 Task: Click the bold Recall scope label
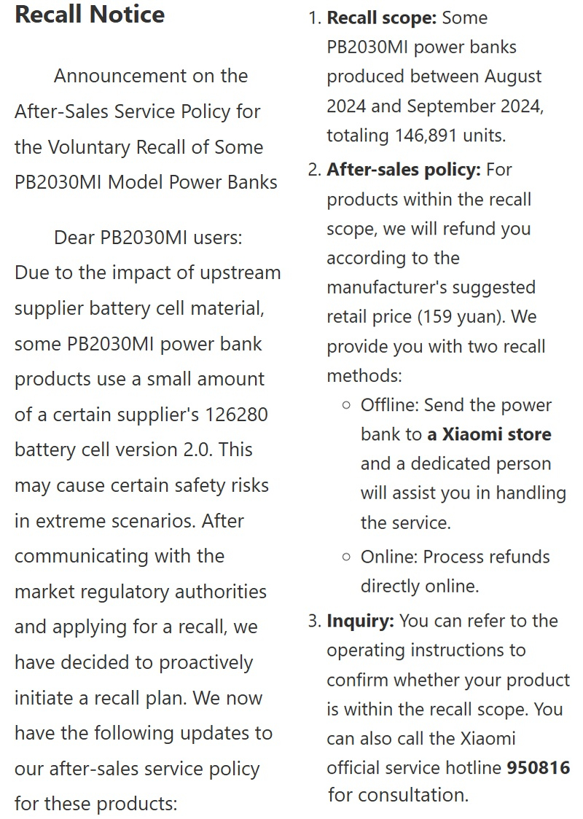click(381, 17)
